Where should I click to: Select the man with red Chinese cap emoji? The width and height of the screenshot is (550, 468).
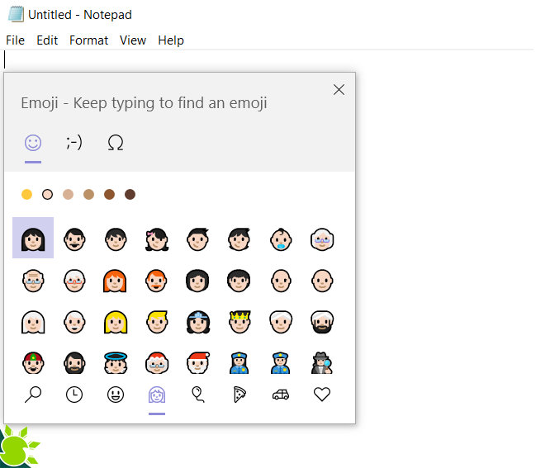pos(33,363)
